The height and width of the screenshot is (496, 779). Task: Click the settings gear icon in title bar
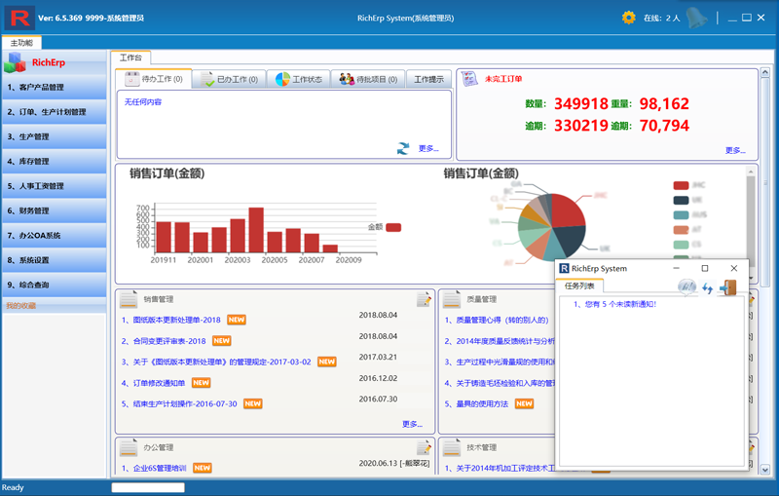tap(628, 18)
